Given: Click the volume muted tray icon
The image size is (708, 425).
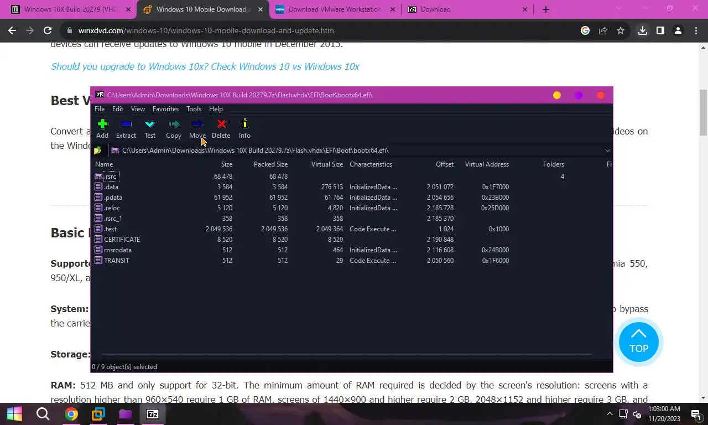Looking at the screenshot, I should tap(637, 414).
